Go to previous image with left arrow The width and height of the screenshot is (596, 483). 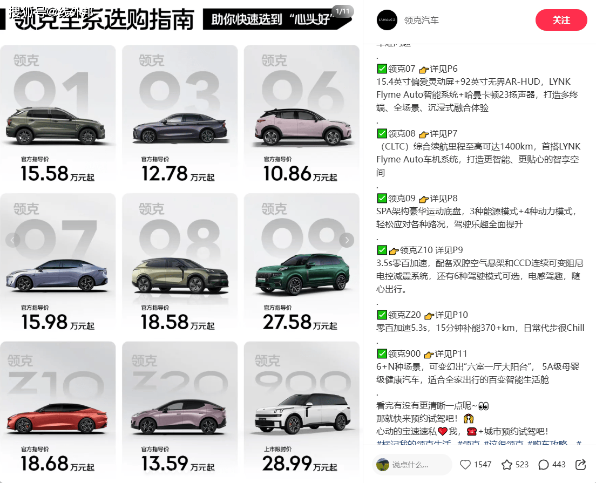pos(12,240)
